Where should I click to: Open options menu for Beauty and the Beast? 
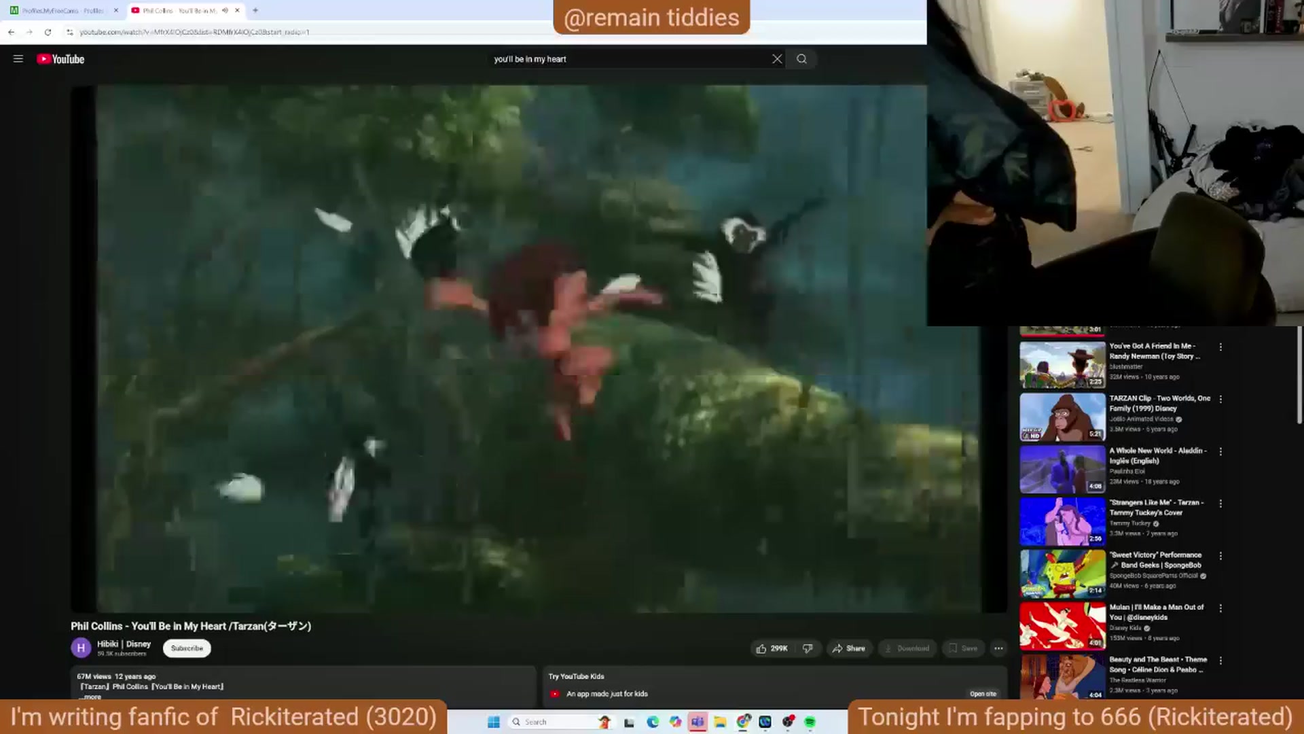[x=1220, y=661]
